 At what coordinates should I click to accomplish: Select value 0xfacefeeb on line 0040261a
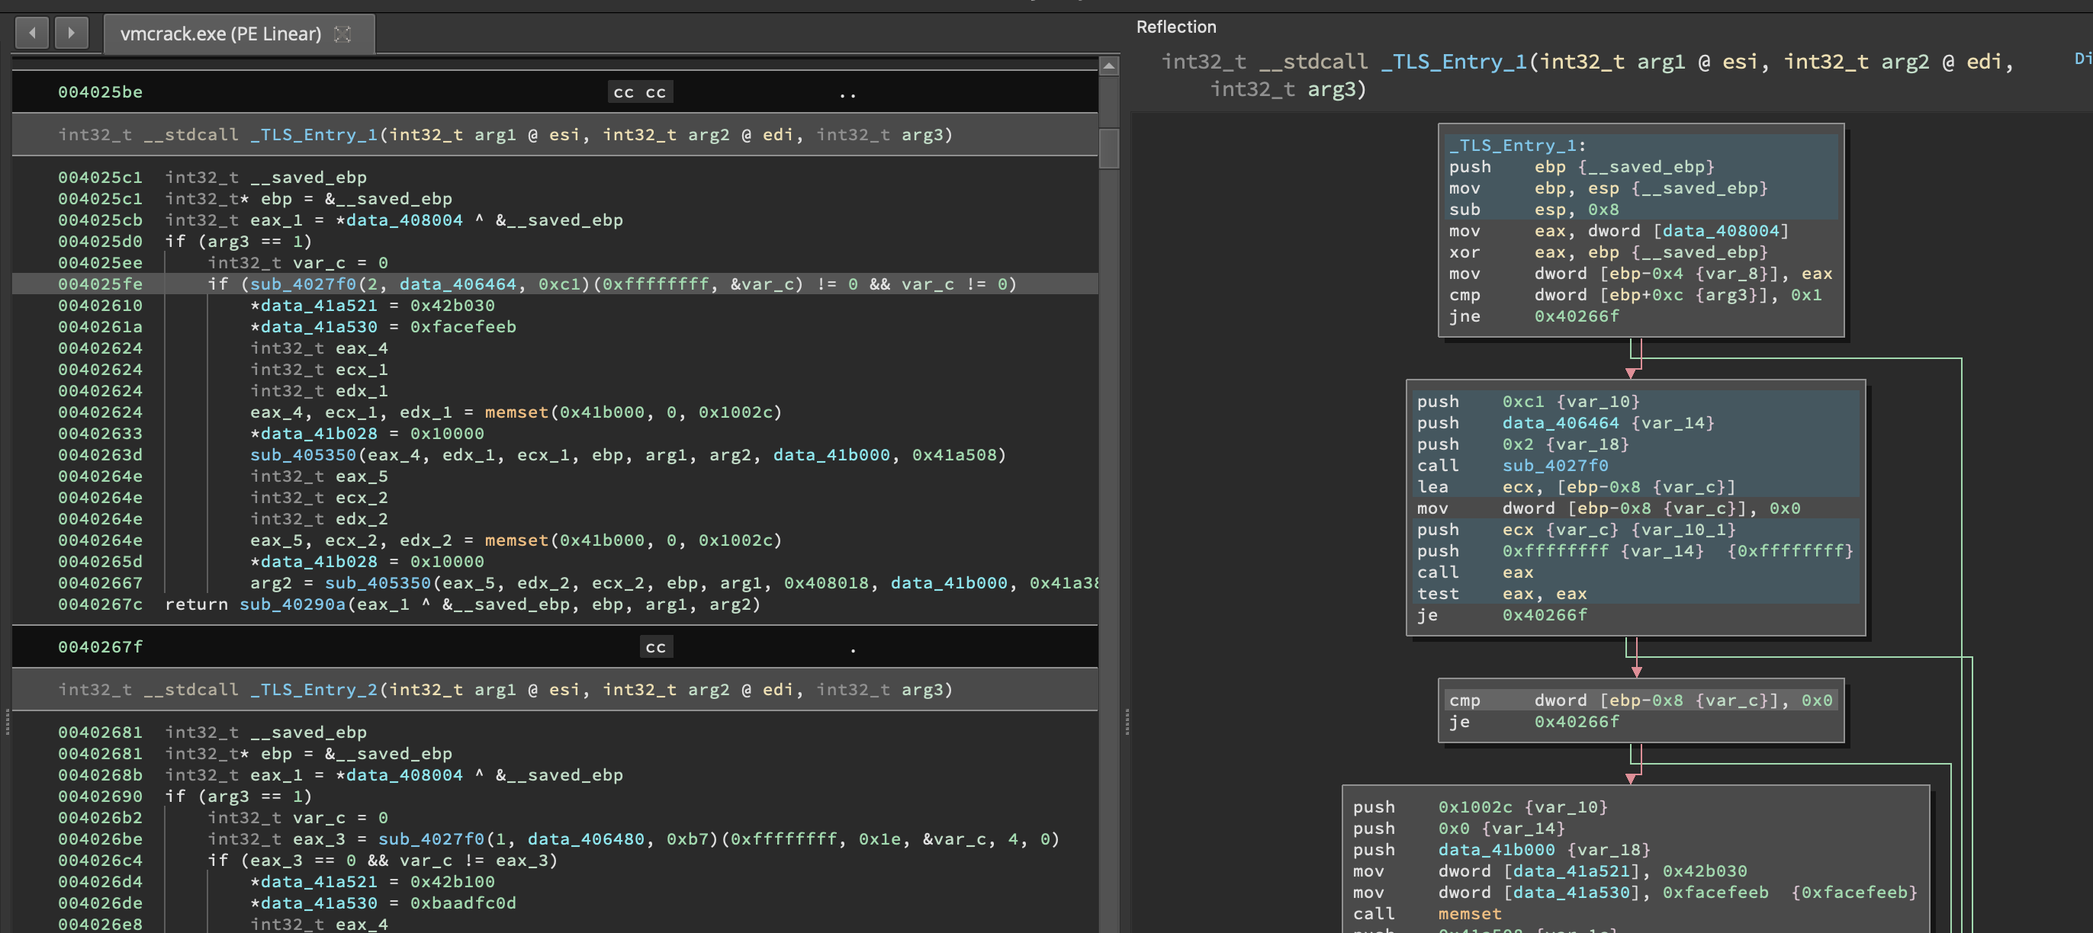(x=463, y=326)
